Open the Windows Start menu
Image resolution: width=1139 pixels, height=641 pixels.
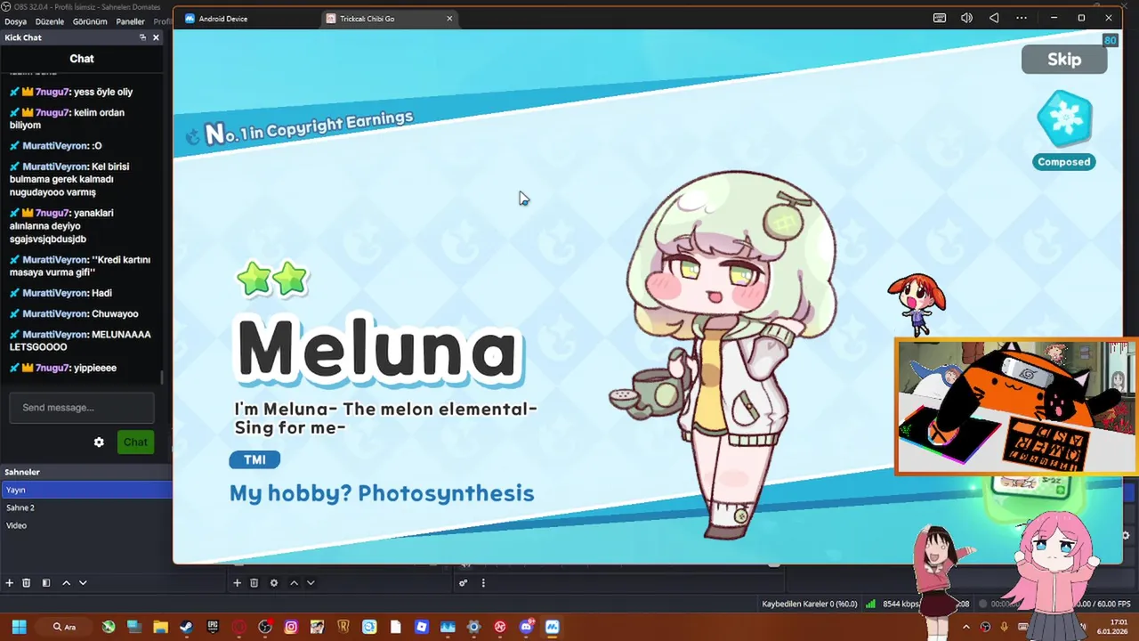19,627
